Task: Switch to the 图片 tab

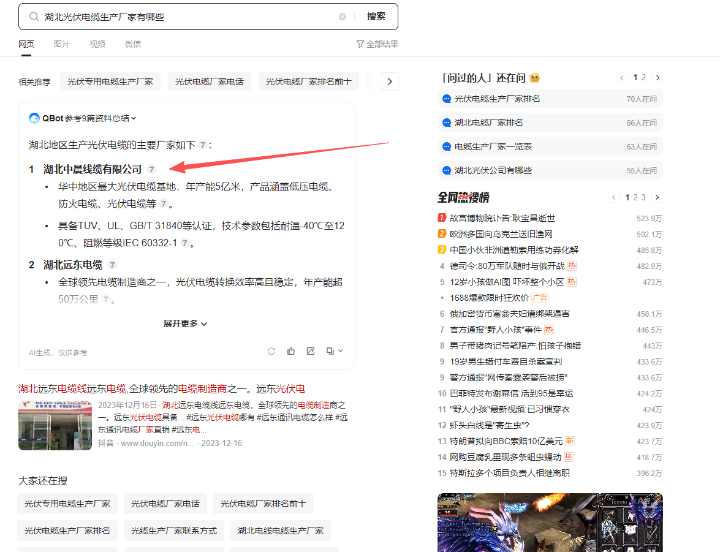Action: pyautogui.click(x=62, y=44)
